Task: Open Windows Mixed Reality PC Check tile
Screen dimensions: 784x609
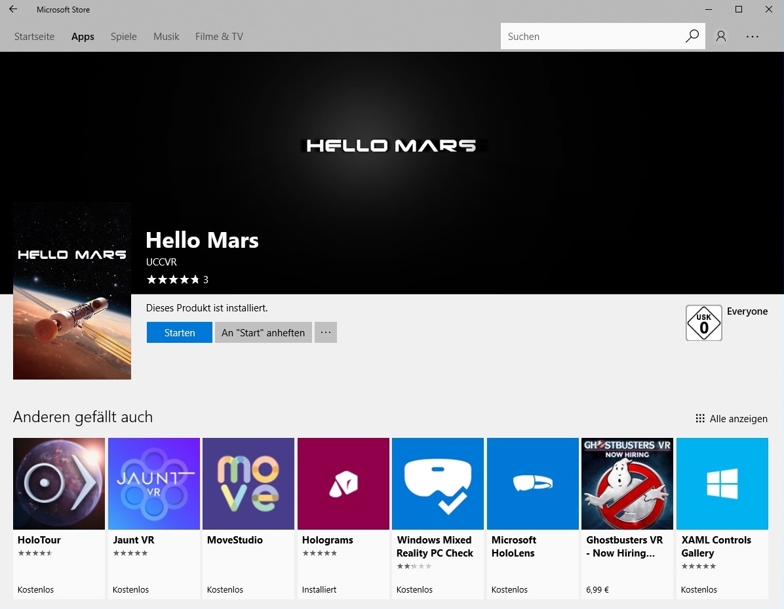Action: click(x=438, y=484)
